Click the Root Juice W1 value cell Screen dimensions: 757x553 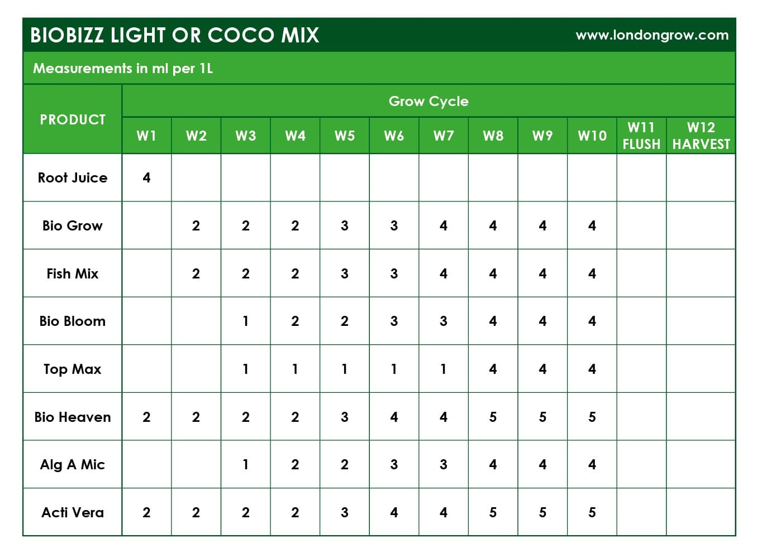pyautogui.click(x=146, y=177)
